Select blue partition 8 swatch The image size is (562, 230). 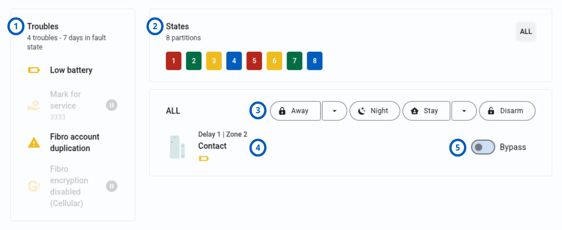pyautogui.click(x=315, y=61)
